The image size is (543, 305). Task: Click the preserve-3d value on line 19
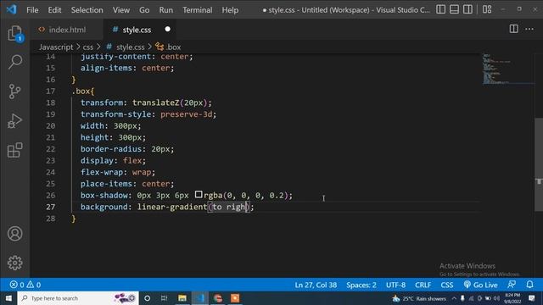pyautogui.click(x=187, y=114)
